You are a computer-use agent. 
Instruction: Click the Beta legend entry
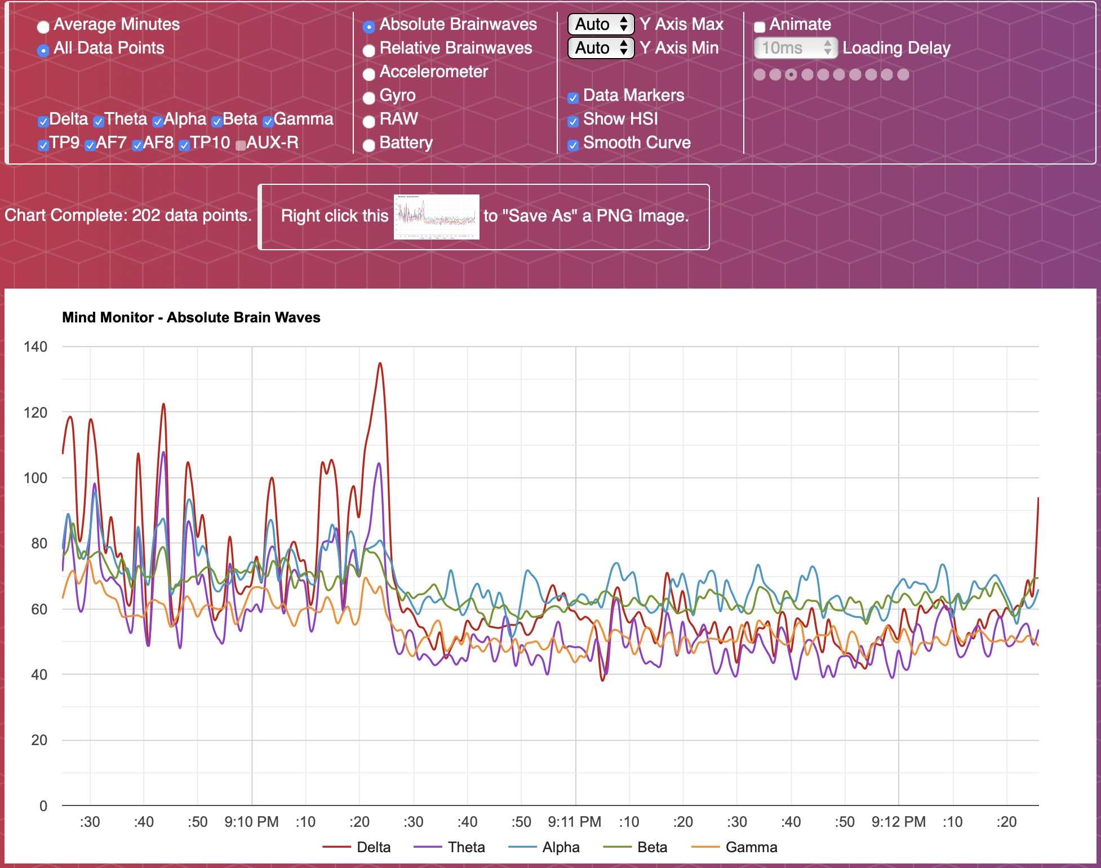pyautogui.click(x=635, y=847)
